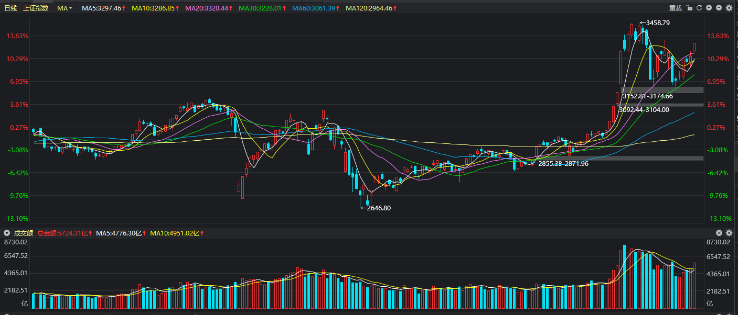Click the MA120:2964.46 indicator value

pyautogui.click(x=371, y=8)
